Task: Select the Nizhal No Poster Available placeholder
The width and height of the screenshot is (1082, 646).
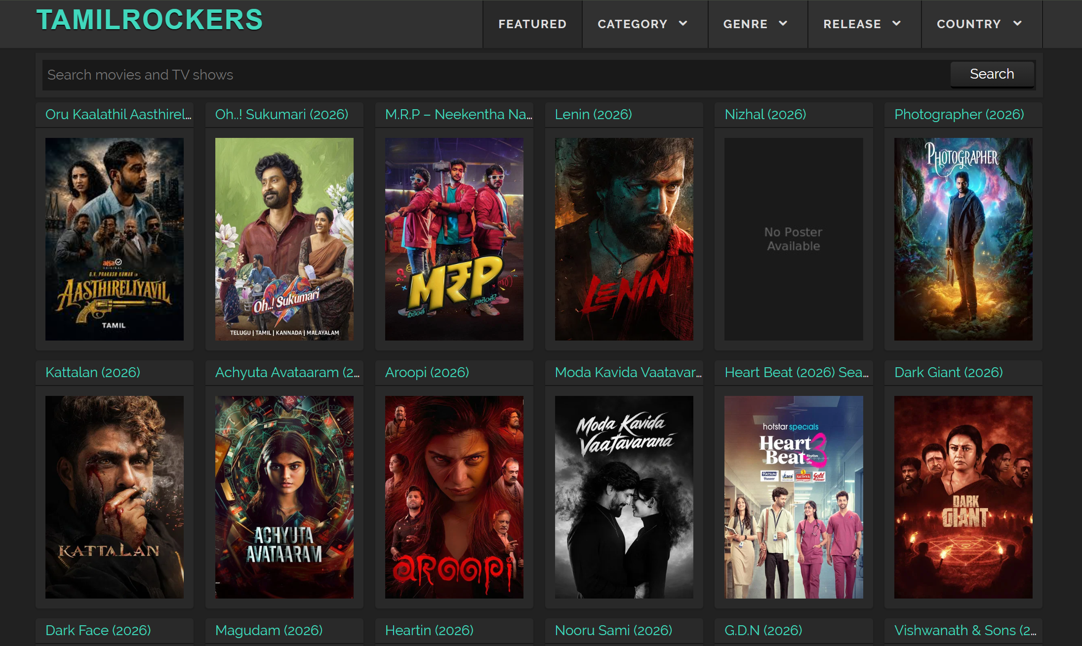Action: (x=794, y=239)
